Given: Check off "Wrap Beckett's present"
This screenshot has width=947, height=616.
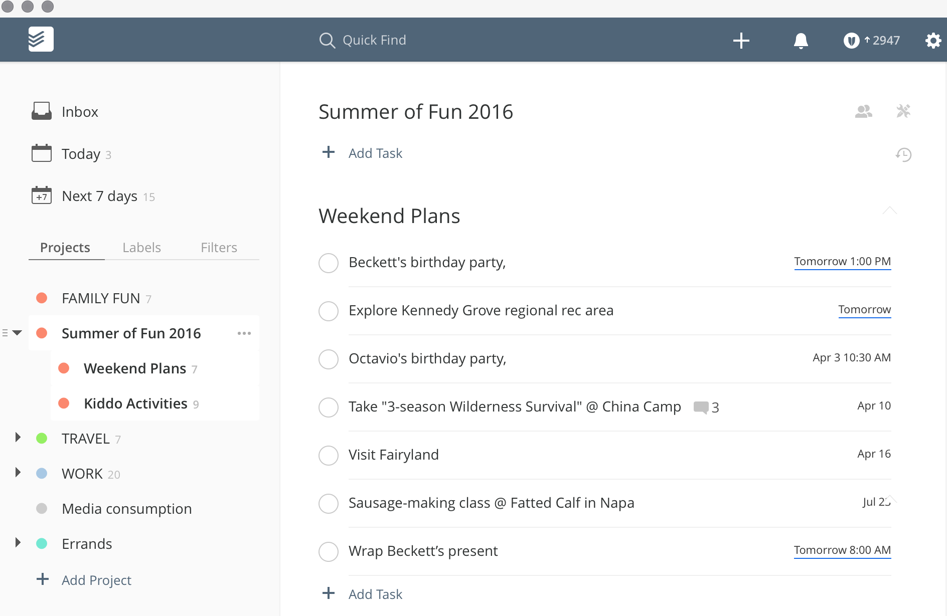Looking at the screenshot, I should pyautogui.click(x=329, y=551).
